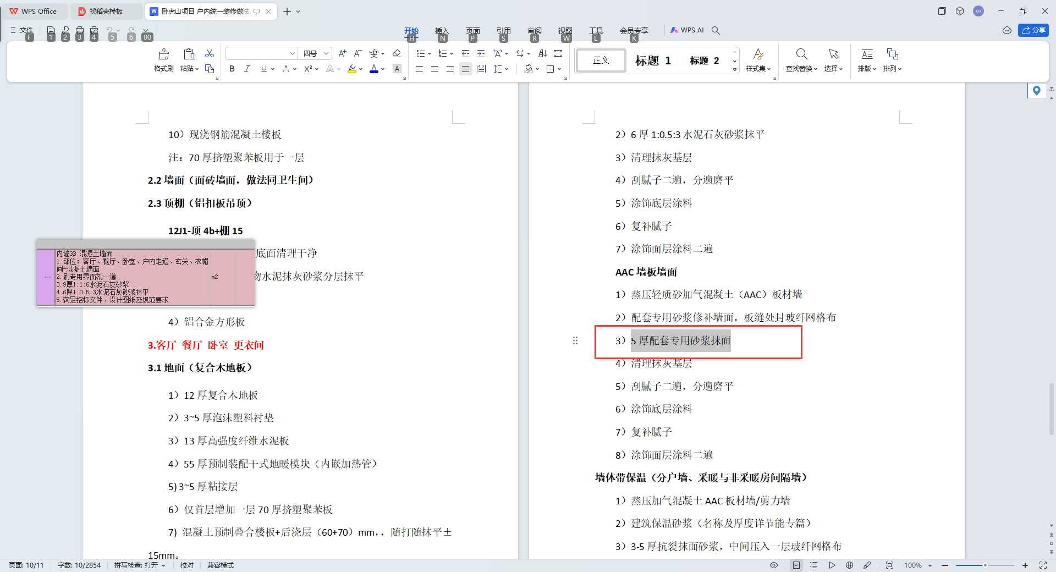Increase font size with A+ icon
The height and width of the screenshot is (572, 1056).
pos(342,53)
